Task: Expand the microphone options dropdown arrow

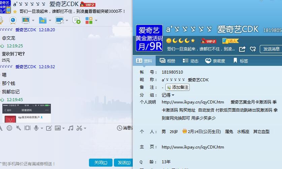Action: 42,128
